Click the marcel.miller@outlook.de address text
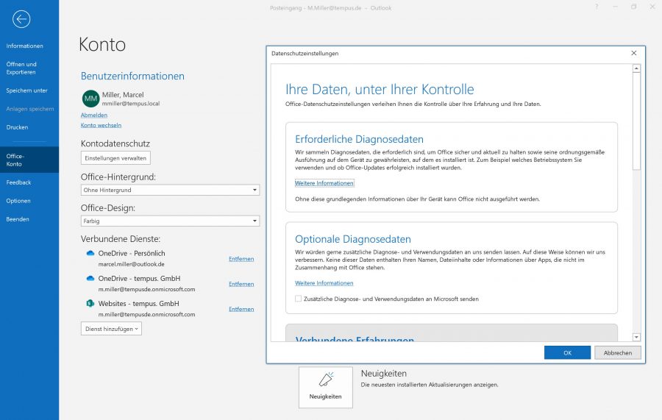Viewport: 662px width, 420px height. (132, 264)
